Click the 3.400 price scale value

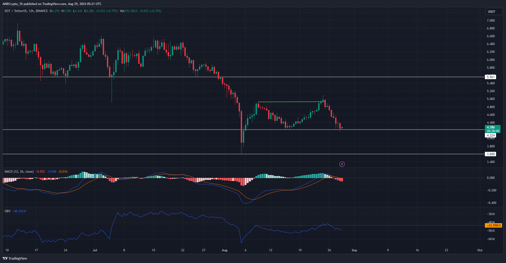click(491, 162)
